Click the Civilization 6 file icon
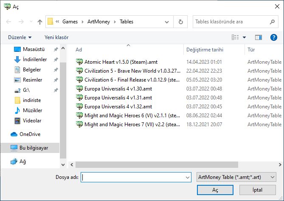The height and width of the screenshot is (201, 284). coord(79,80)
